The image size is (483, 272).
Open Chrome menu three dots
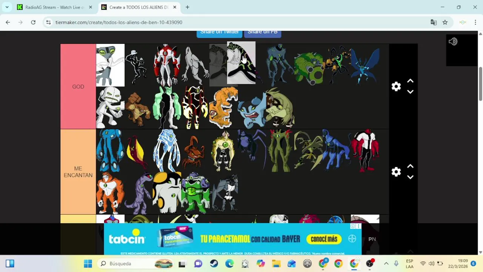click(475, 22)
